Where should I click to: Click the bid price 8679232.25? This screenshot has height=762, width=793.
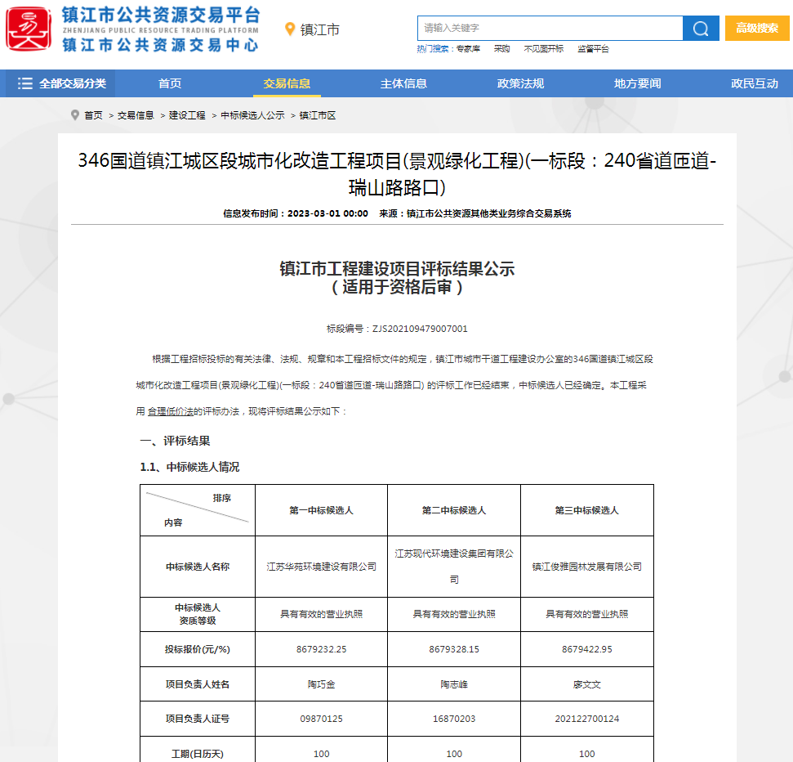321,649
